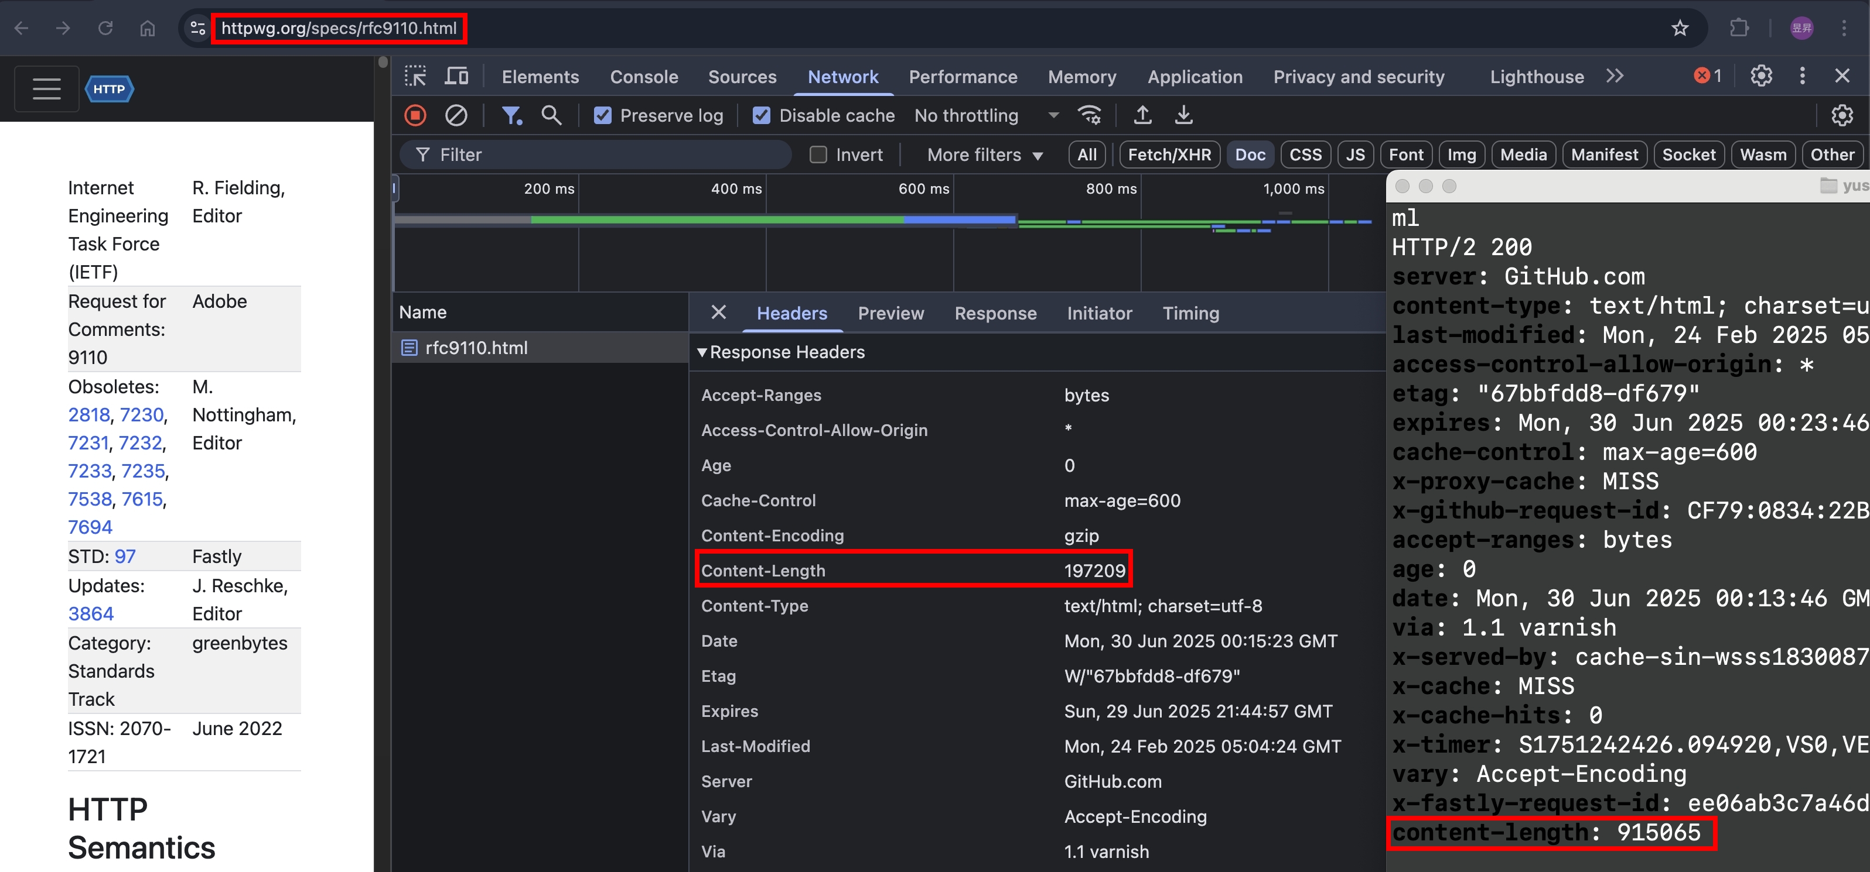This screenshot has height=872, width=1870.
Task: Filter requests by Font
Action: click(x=1406, y=155)
